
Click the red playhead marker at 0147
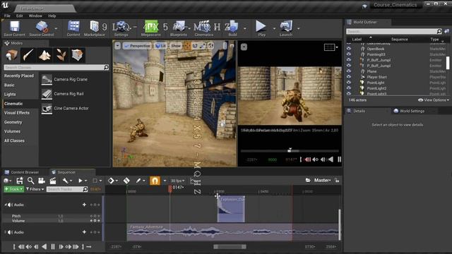(170, 188)
